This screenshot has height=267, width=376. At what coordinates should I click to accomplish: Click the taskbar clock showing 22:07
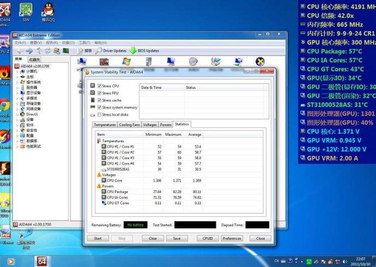pos(361,261)
